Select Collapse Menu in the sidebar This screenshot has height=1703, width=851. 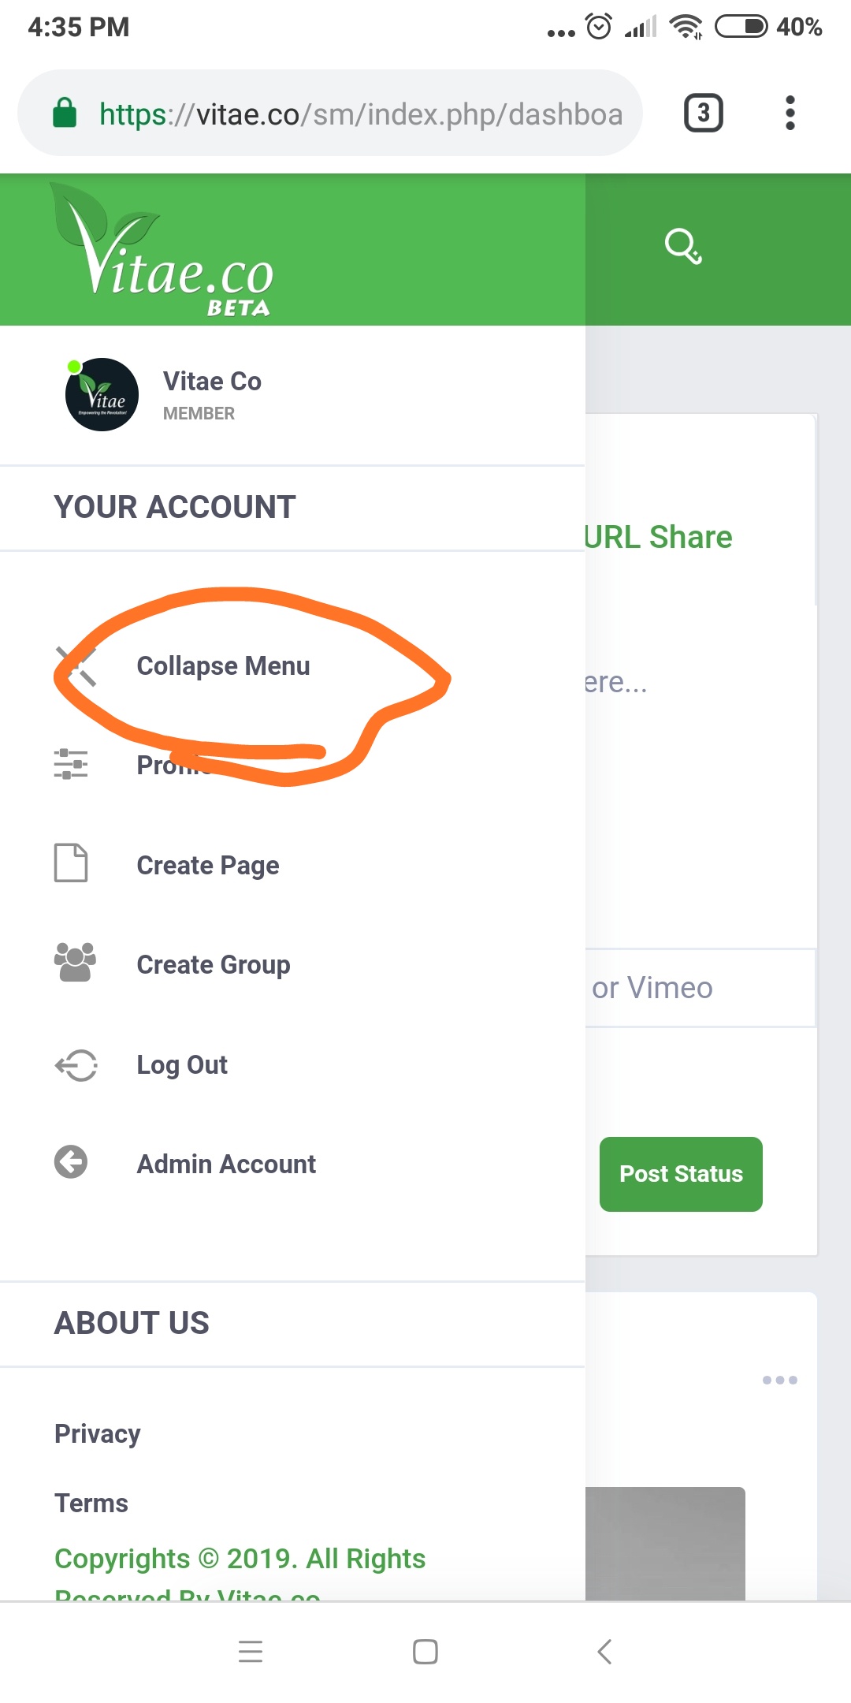(x=223, y=666)
